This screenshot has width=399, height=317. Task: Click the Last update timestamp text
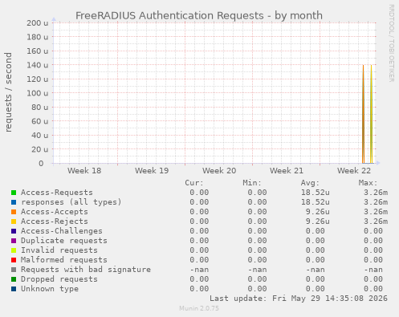[299, 299]
